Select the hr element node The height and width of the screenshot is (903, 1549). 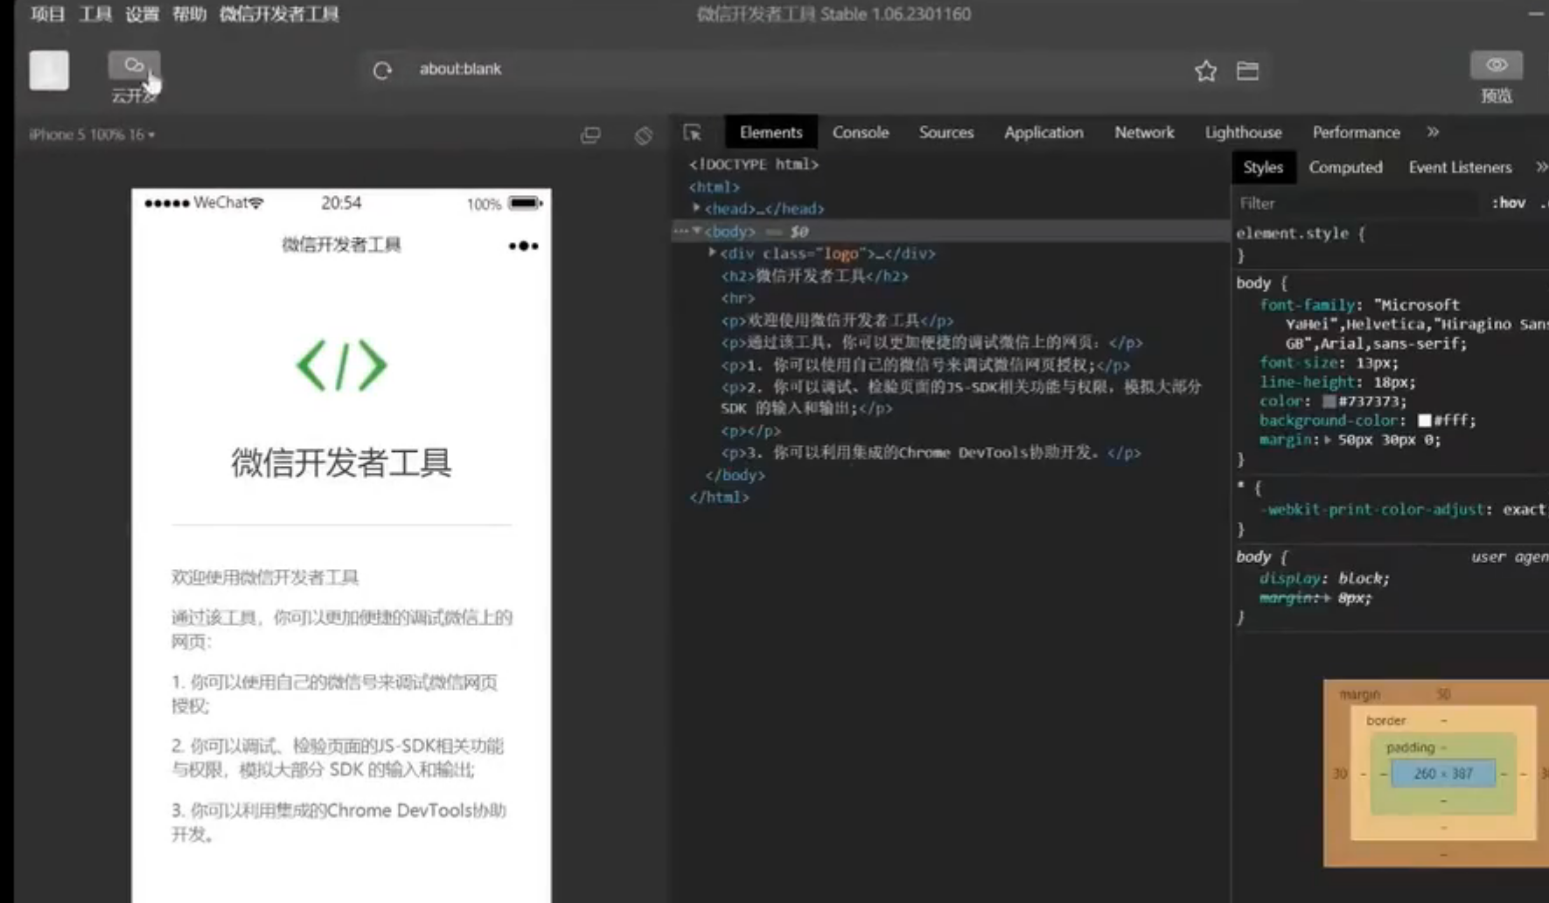tap(737, 298)
